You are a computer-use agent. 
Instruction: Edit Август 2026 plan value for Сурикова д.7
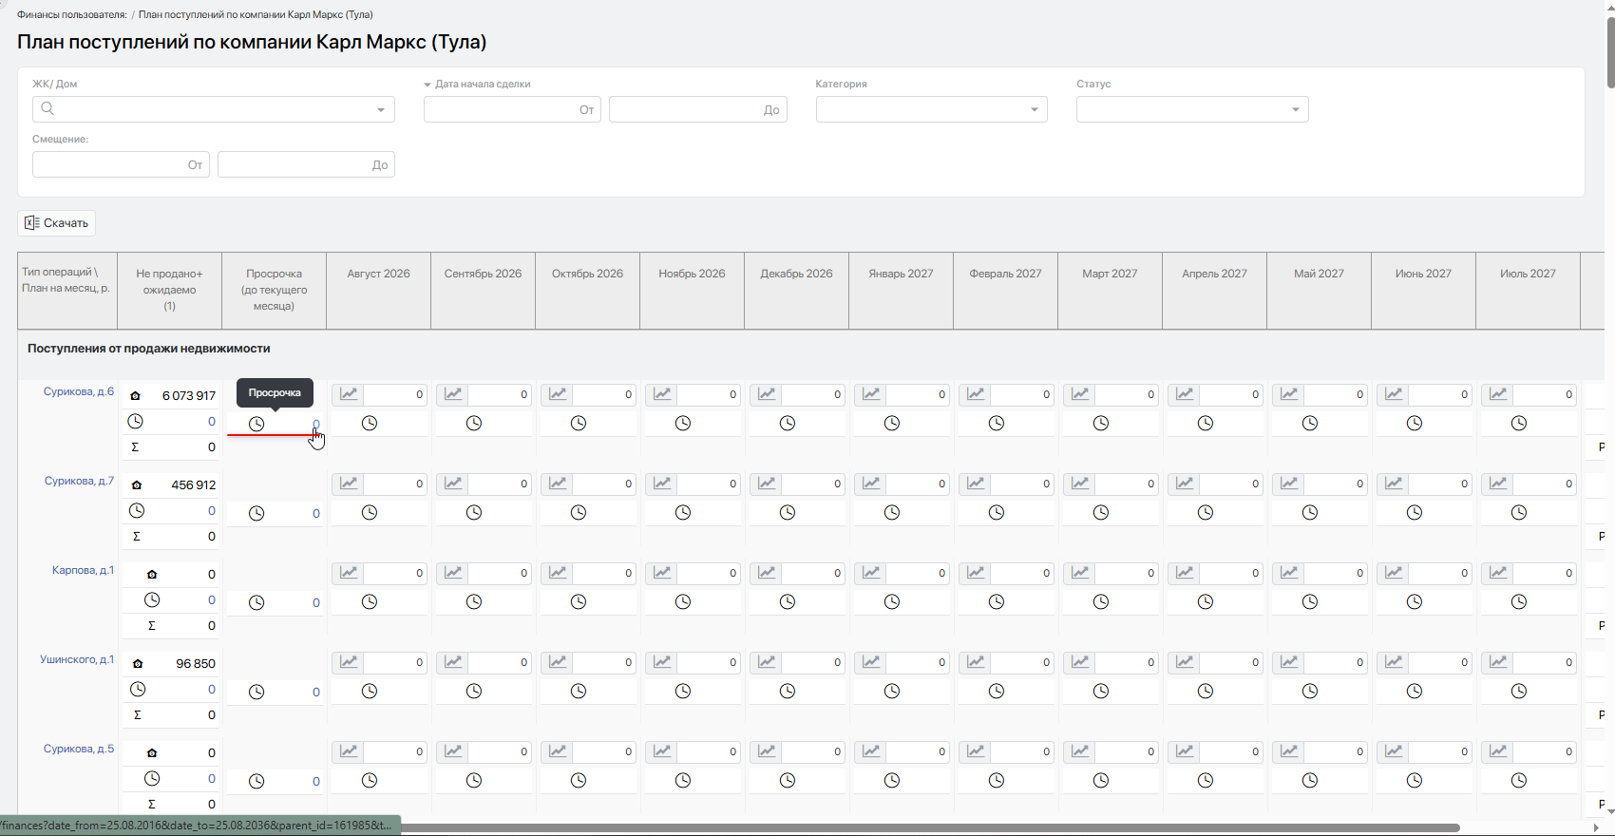[395, 484]
